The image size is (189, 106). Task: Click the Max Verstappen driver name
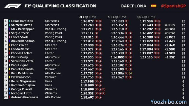[x=23, y=29]
